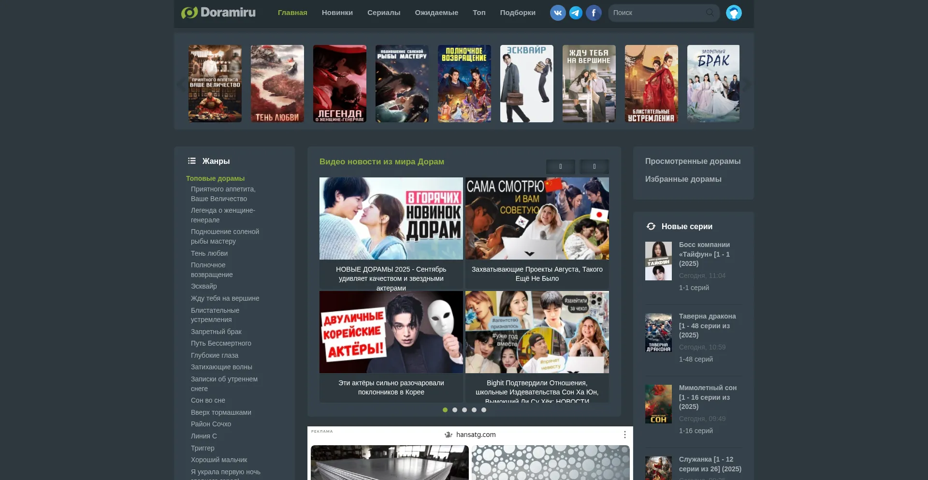Click the Тайфун thumbnail in new episodes

coord(658,261)
